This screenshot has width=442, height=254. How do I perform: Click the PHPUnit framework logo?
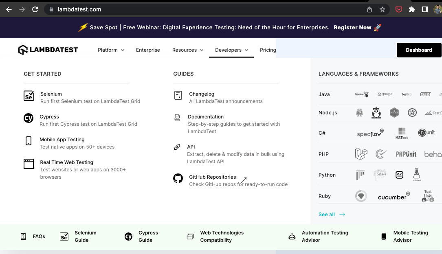point(406,154)
